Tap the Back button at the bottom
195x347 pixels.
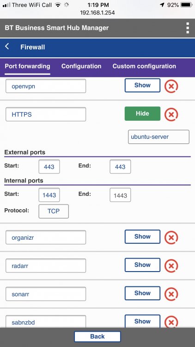pyautogui.click(x=97, y=337)
